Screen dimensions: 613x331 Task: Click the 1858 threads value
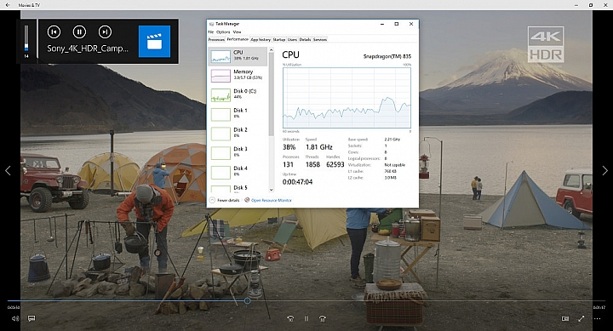[x=312, y=164]
